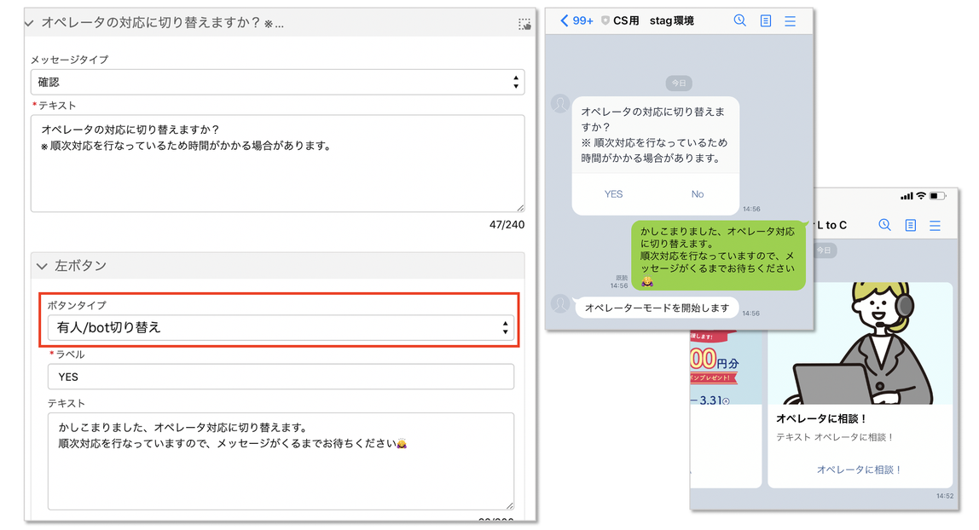Click the left button テキスト reply textarea
The image size is (979, 530).
pyautogui.click(x=281, y=462)
